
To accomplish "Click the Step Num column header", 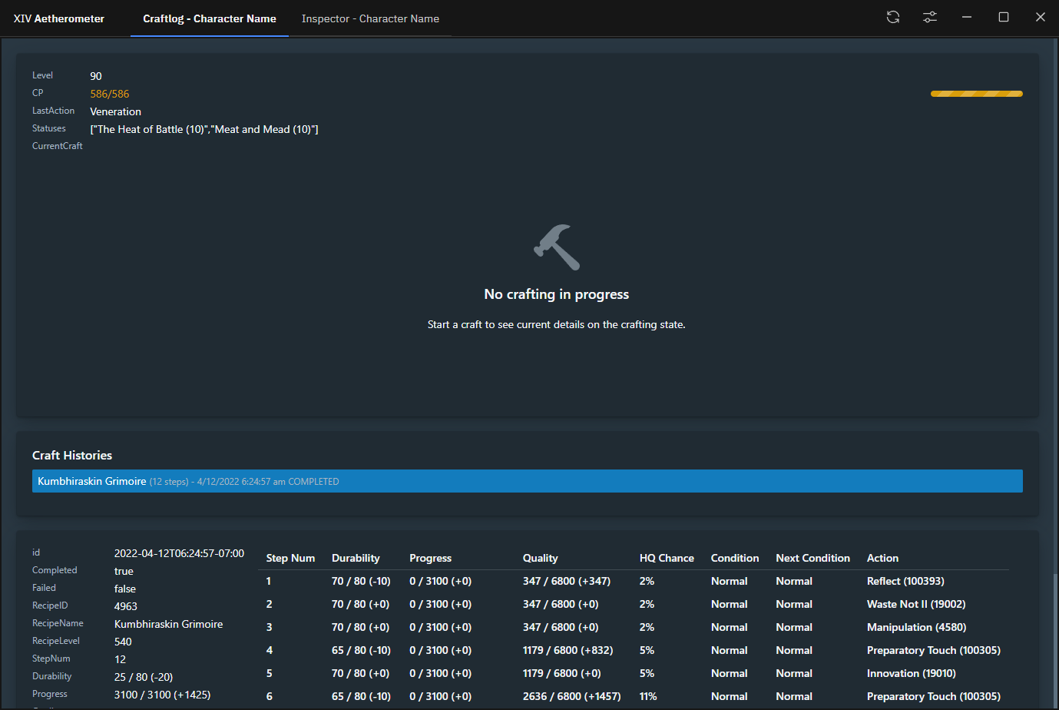I will click(x=290, y=558).
